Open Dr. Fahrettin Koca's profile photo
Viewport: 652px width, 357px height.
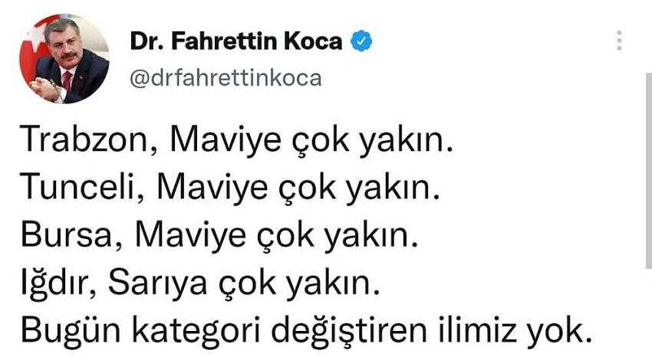click(x=64, y=58)
